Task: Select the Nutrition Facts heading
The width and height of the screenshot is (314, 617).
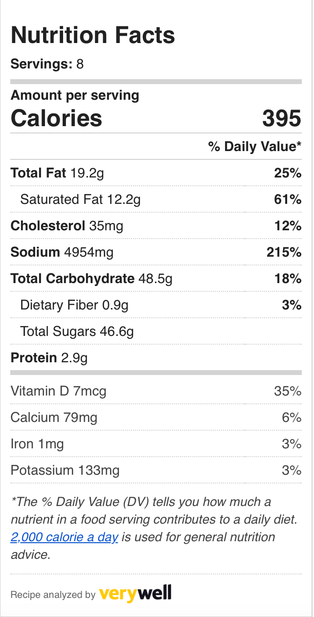Action: coord(93,35)
